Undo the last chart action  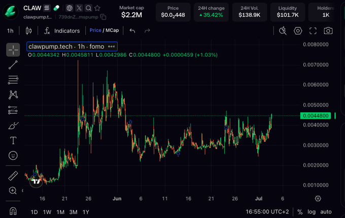click(x=132, y=31)
